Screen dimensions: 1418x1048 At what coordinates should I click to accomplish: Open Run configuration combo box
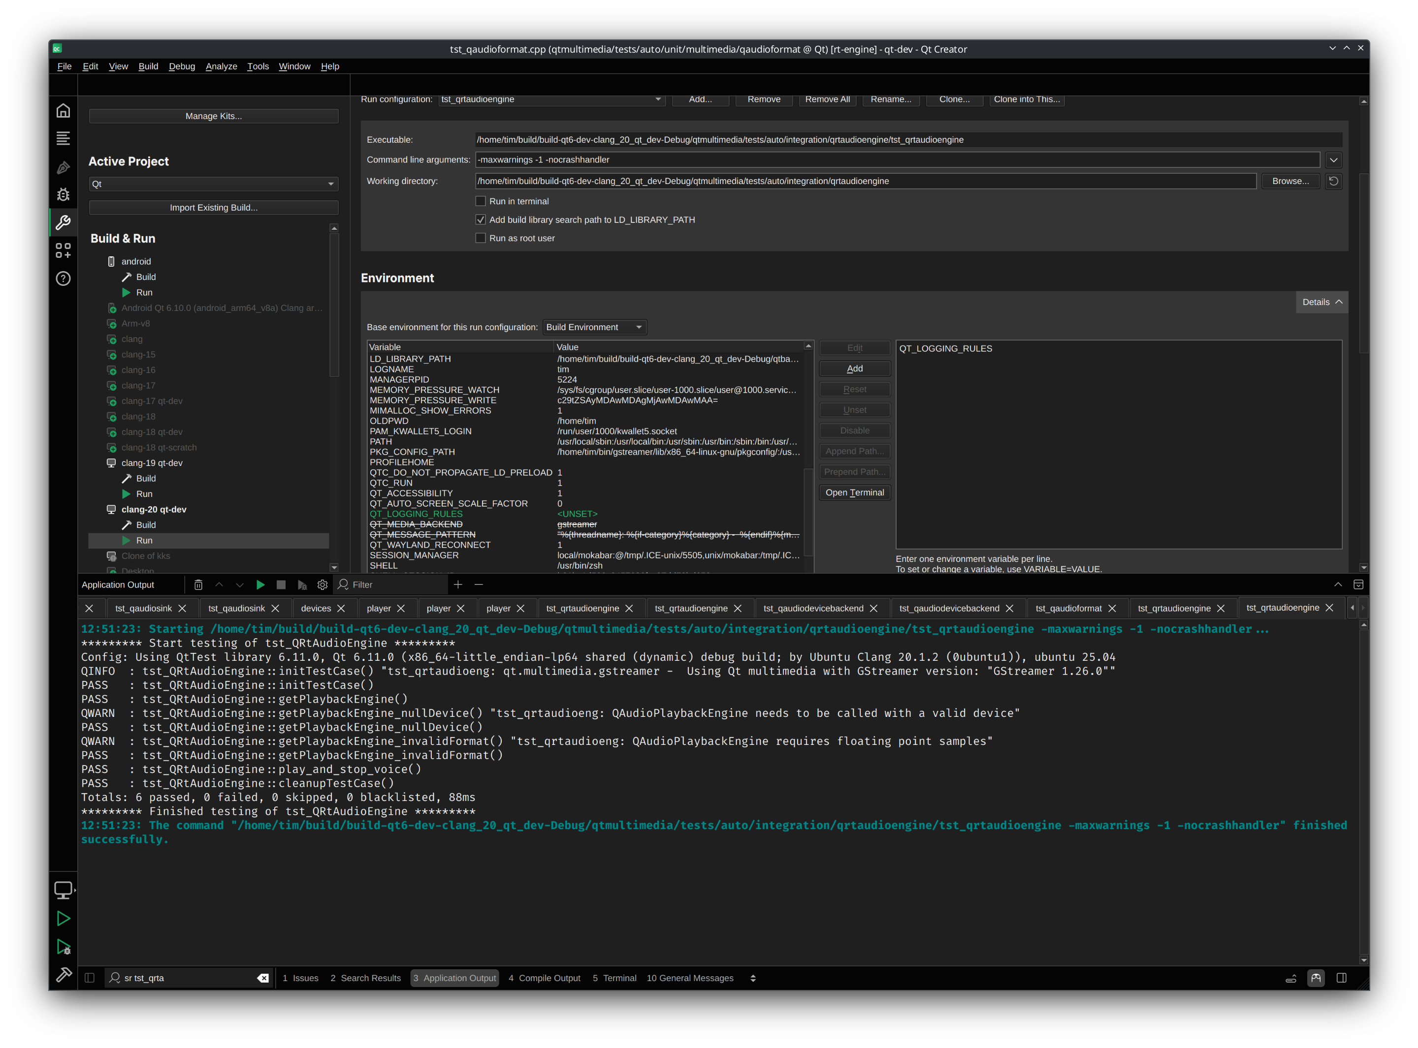pos(551,99)
